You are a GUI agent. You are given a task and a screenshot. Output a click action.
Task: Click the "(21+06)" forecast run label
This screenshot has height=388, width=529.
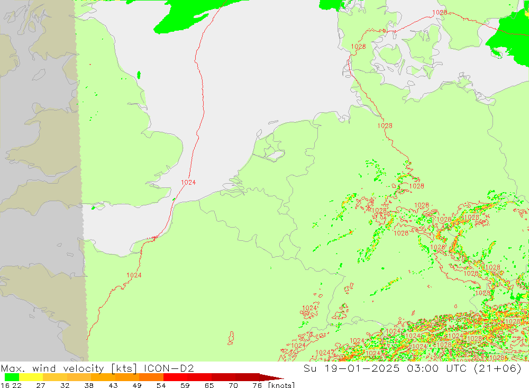pos(498,368)
